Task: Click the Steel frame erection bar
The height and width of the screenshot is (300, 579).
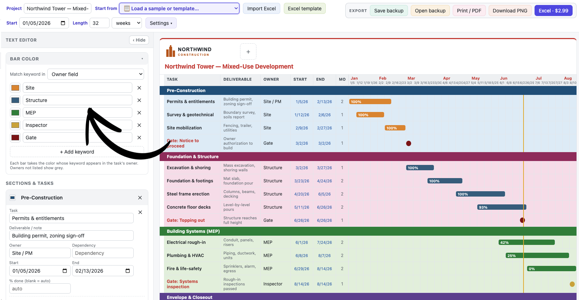Action: point(480,194)
